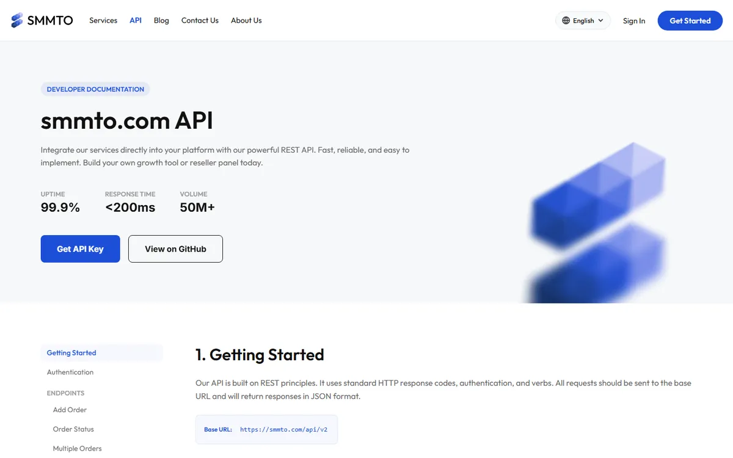
Task: Click the Get API Key button
Action: [80, 249]
